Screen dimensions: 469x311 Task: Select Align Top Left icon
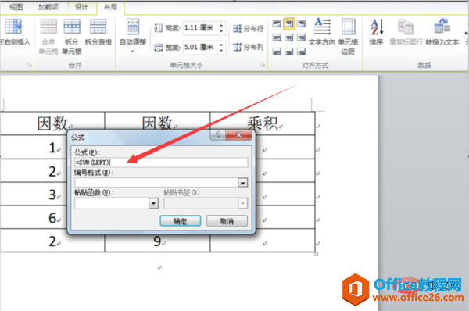277,23
